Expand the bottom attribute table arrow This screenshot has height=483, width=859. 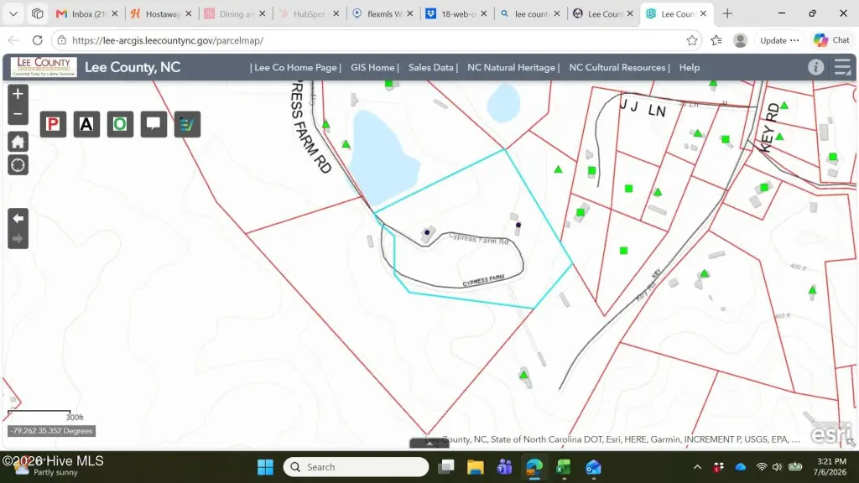tap(429, 444)
